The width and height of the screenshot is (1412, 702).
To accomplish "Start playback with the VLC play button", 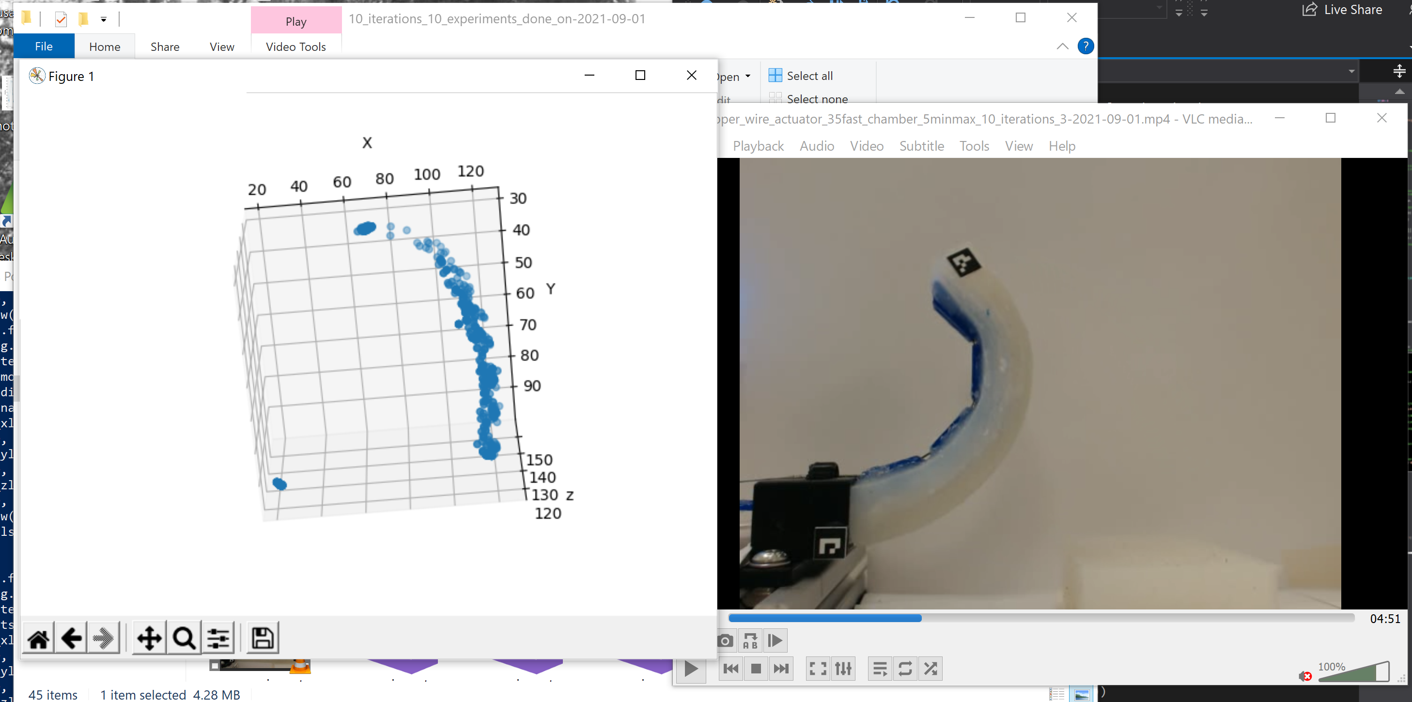I will [691, 669].
